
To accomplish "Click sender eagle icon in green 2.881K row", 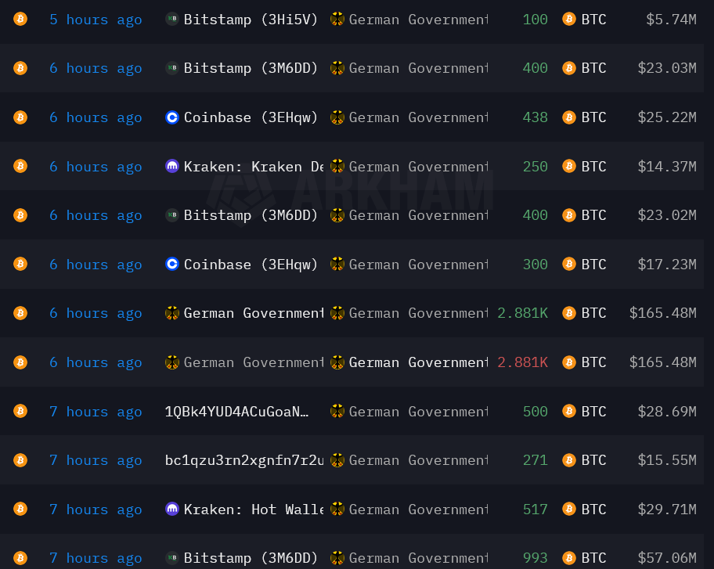I will pyautogui.click(x=172, y=313).
